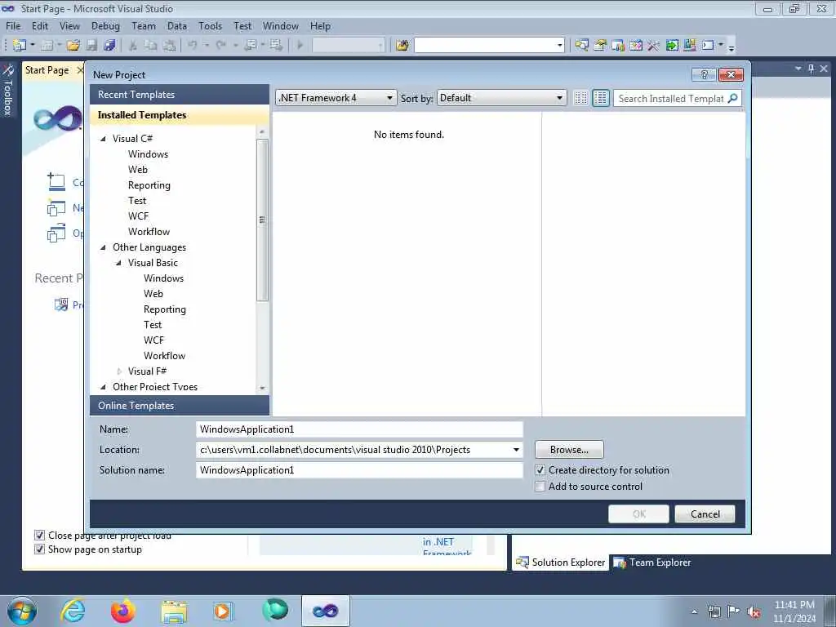Open the toolbar Find combo box dropdown

[x=560, y=46]
